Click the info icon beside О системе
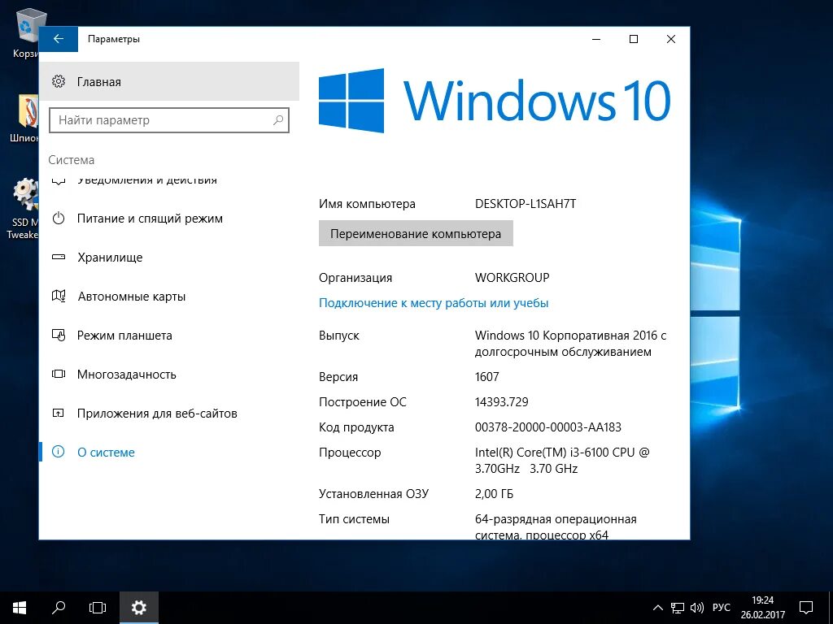Image resolution: width=833 pixels, height=624 pixels. (x=59, y=452)
